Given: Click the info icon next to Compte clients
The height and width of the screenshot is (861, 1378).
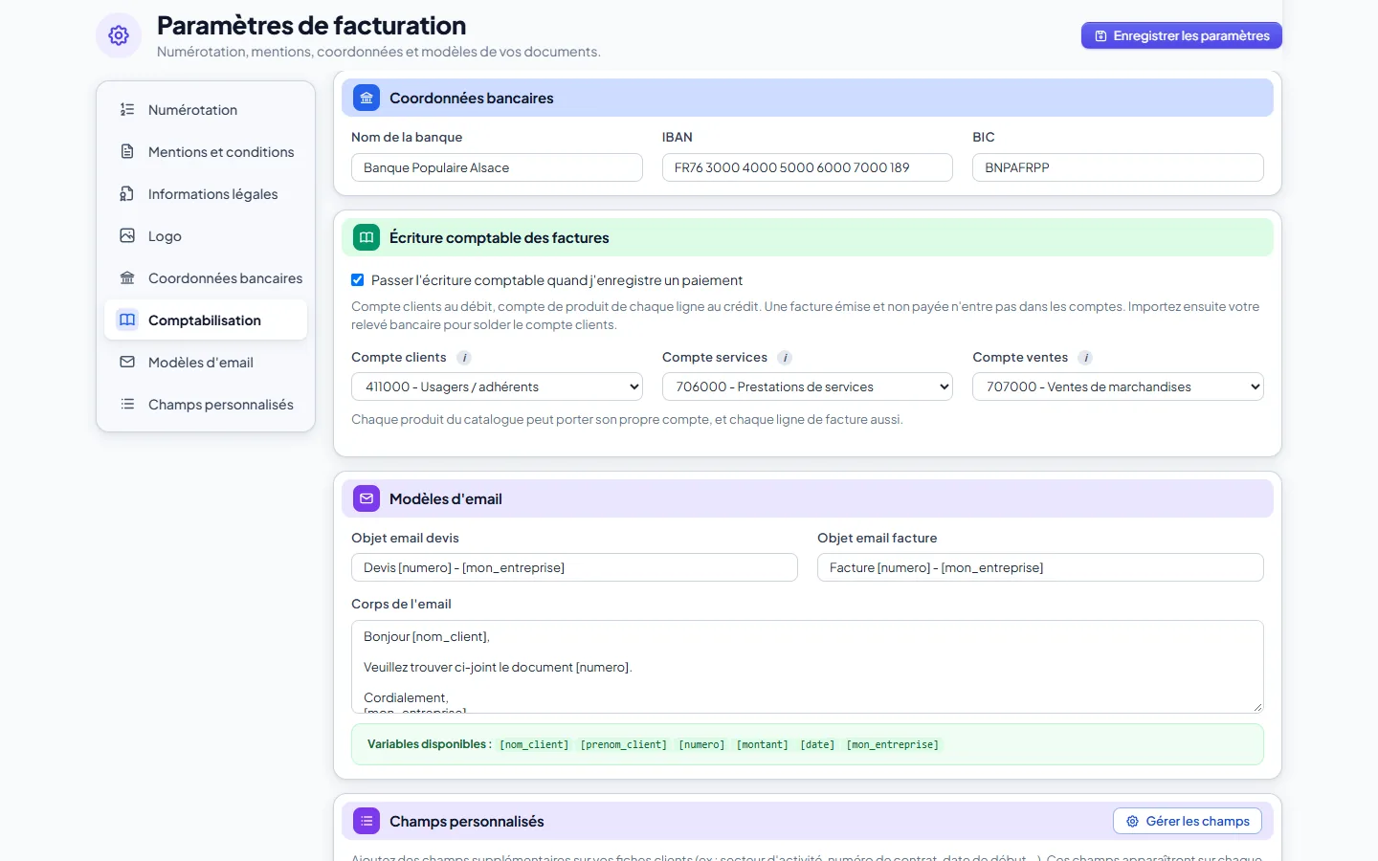Looking at the screenshot, I should (464, 358).
